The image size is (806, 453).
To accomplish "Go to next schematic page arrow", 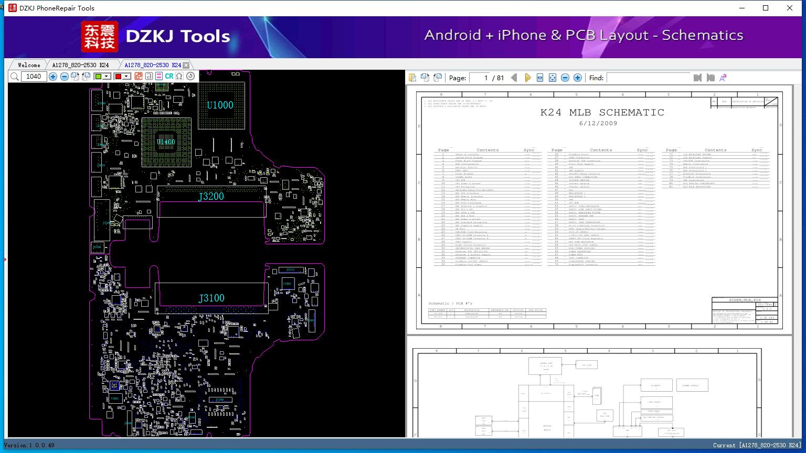I will (527, 78).
